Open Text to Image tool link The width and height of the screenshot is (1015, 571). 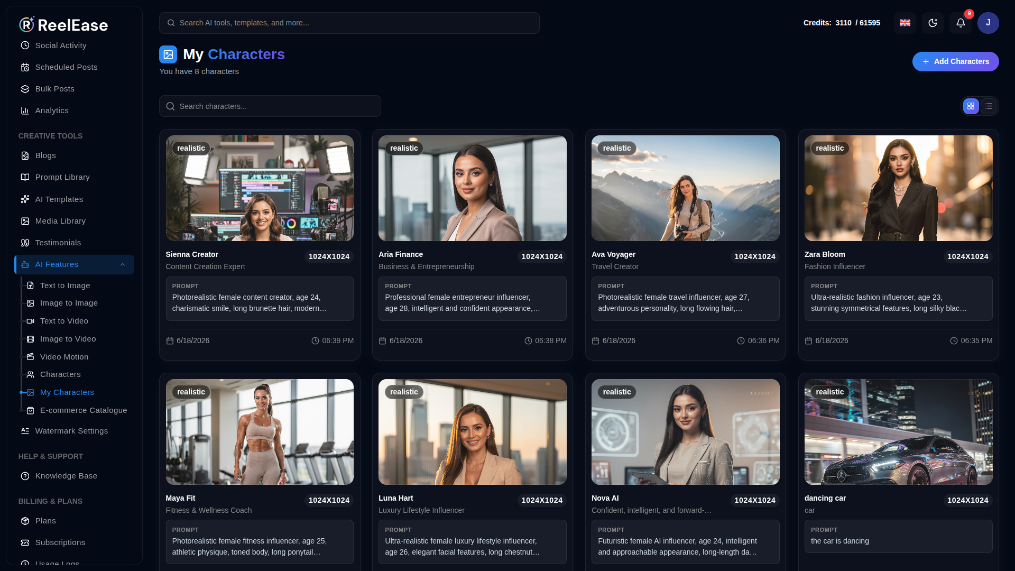(x=65, y=285)
